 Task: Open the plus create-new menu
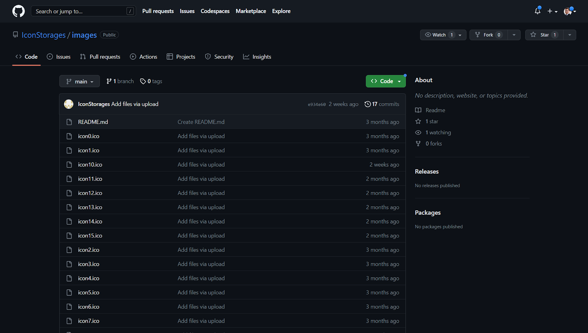[x=552, y=11]
